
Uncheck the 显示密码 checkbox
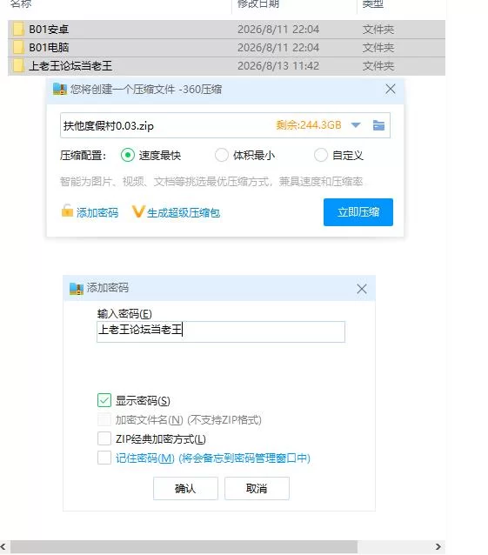(104, 400)
